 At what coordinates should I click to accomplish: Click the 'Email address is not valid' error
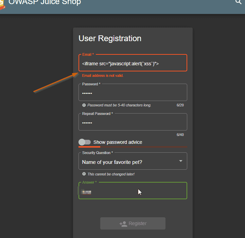coord(103,75)
